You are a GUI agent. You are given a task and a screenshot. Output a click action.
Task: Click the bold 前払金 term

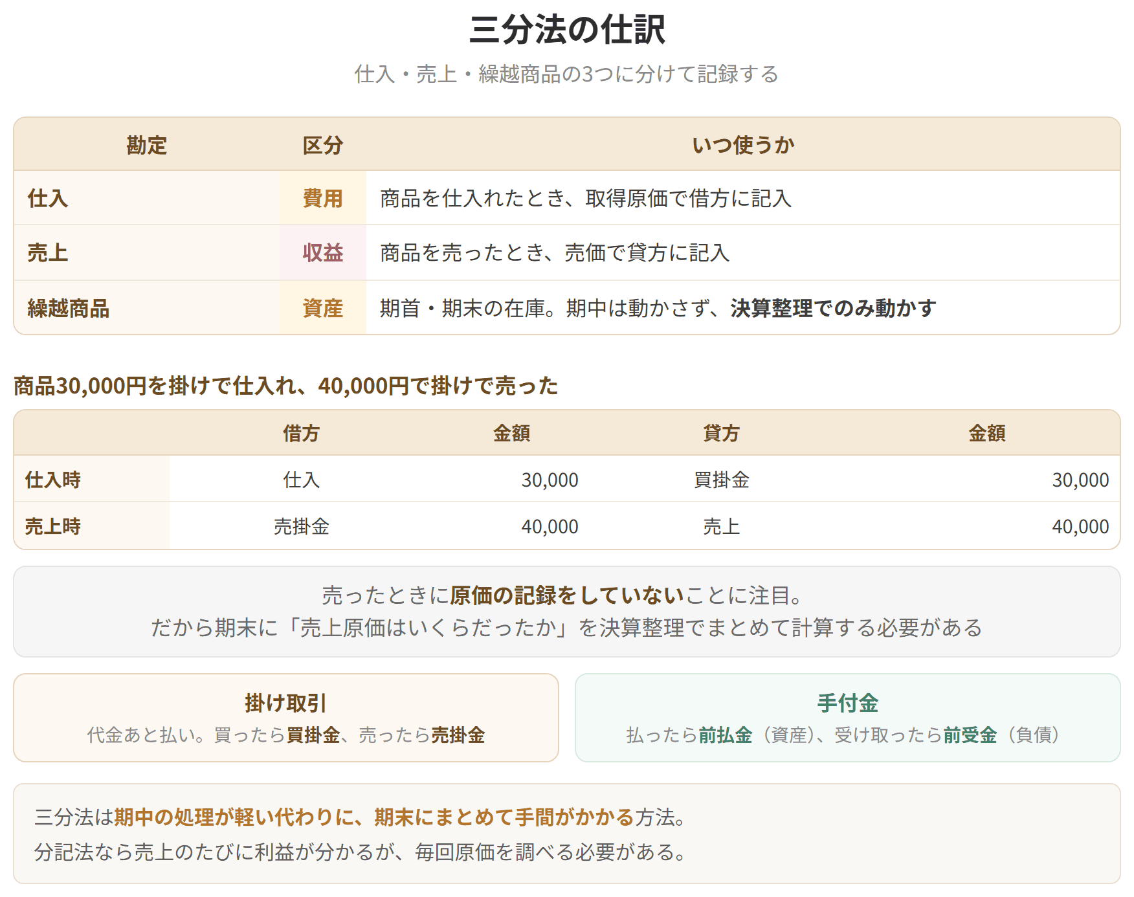coord(725,735)
